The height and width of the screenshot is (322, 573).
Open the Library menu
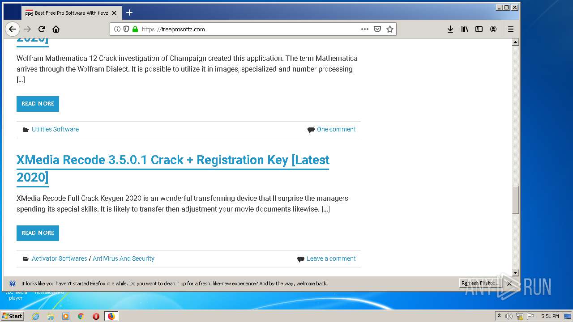(x=465, y=29)
